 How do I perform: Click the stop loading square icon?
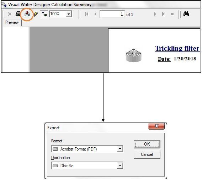pyautogui.click(x=172, y=14)
